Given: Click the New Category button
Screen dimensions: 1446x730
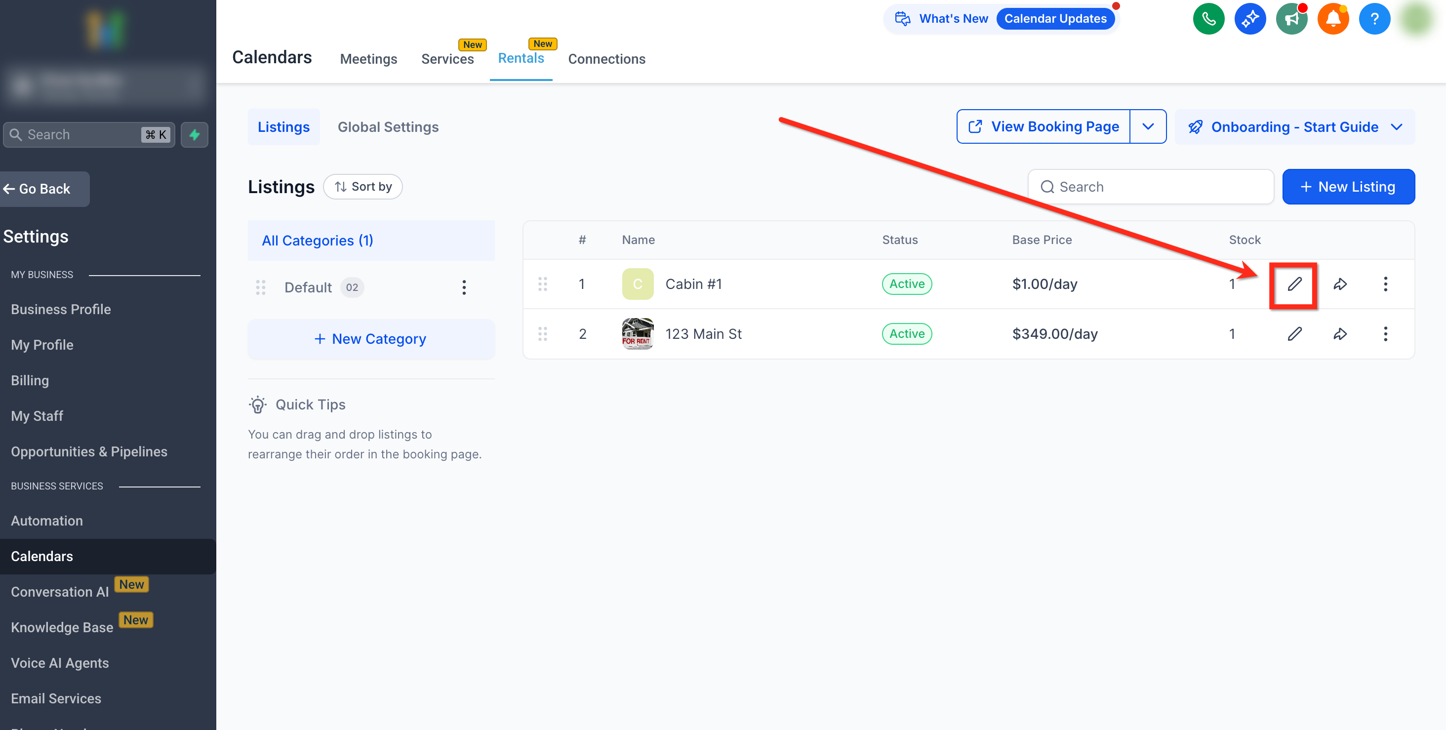Looking at the screenshot, I should pos(370,339).
